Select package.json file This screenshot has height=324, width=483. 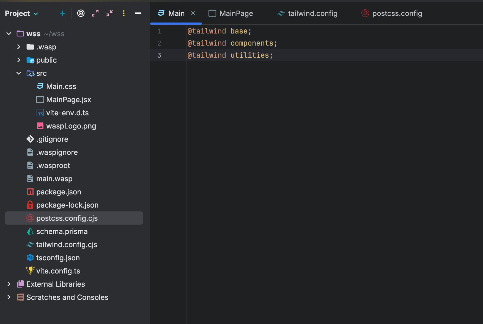pos(59,192)
